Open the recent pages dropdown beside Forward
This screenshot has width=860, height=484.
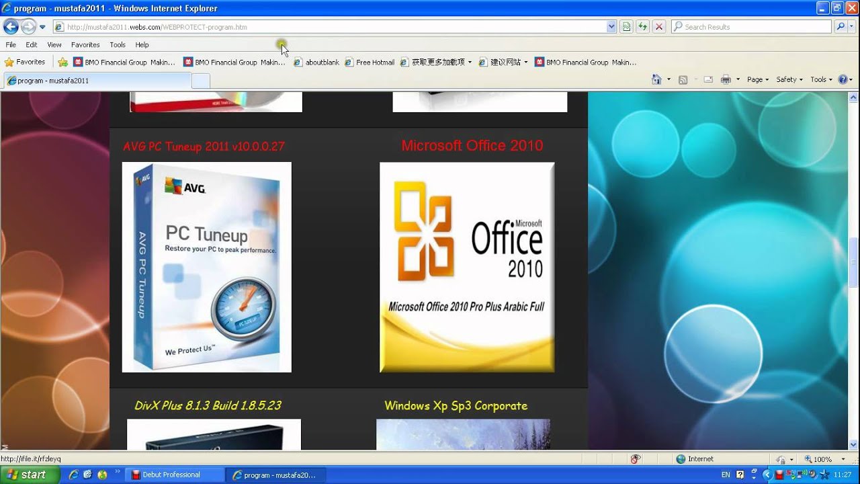pos(42,27)
